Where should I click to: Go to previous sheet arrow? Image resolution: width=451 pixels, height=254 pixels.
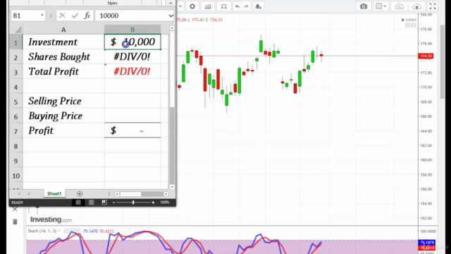[19, 194]
